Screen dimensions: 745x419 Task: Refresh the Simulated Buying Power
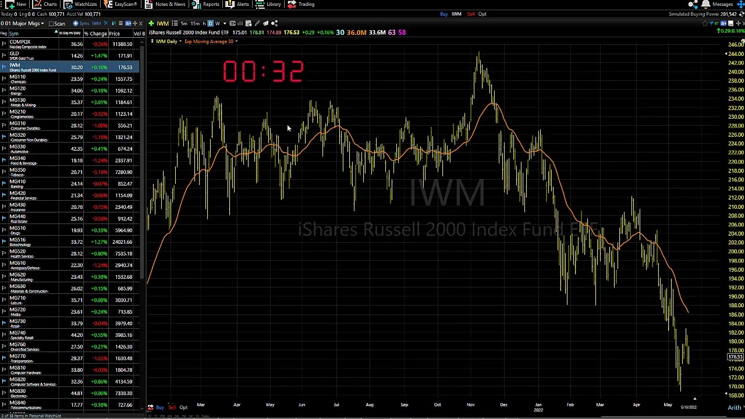(x=741, y=14)
